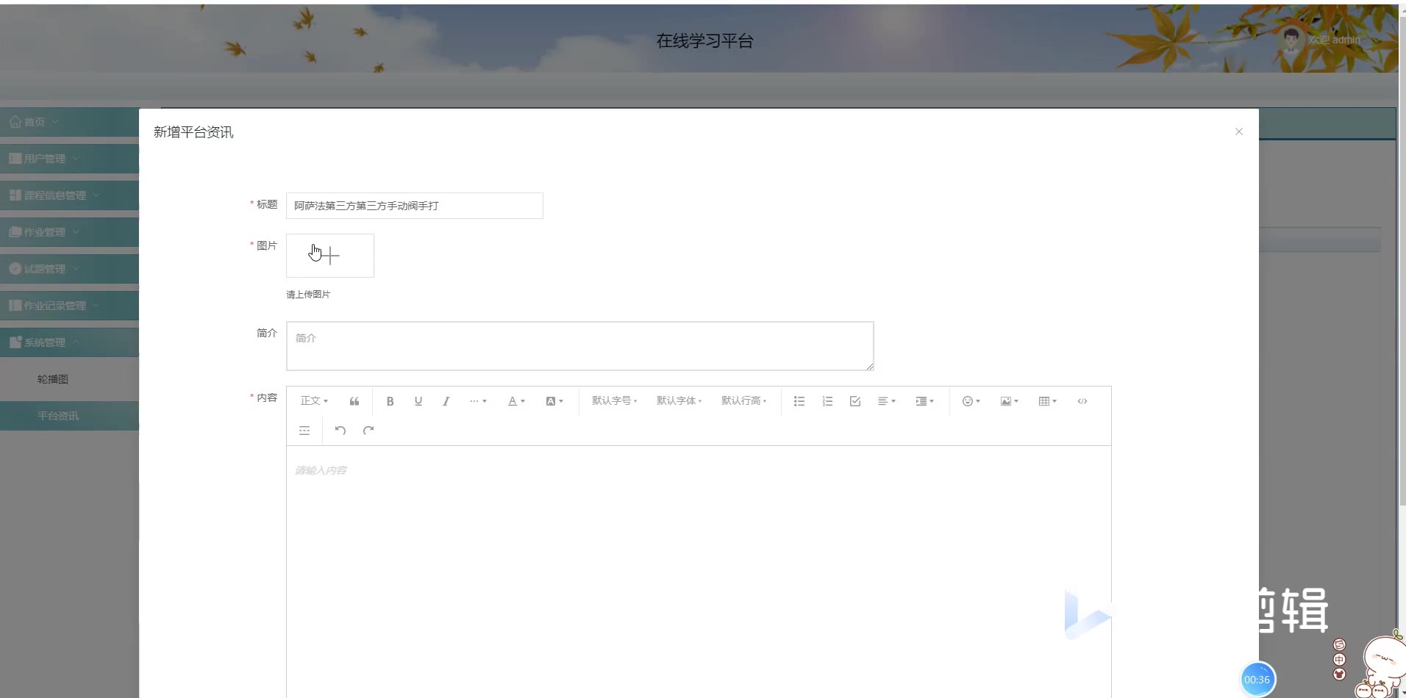Insert a horizontal divider line
1406x698 pixels.
[304, 431]
